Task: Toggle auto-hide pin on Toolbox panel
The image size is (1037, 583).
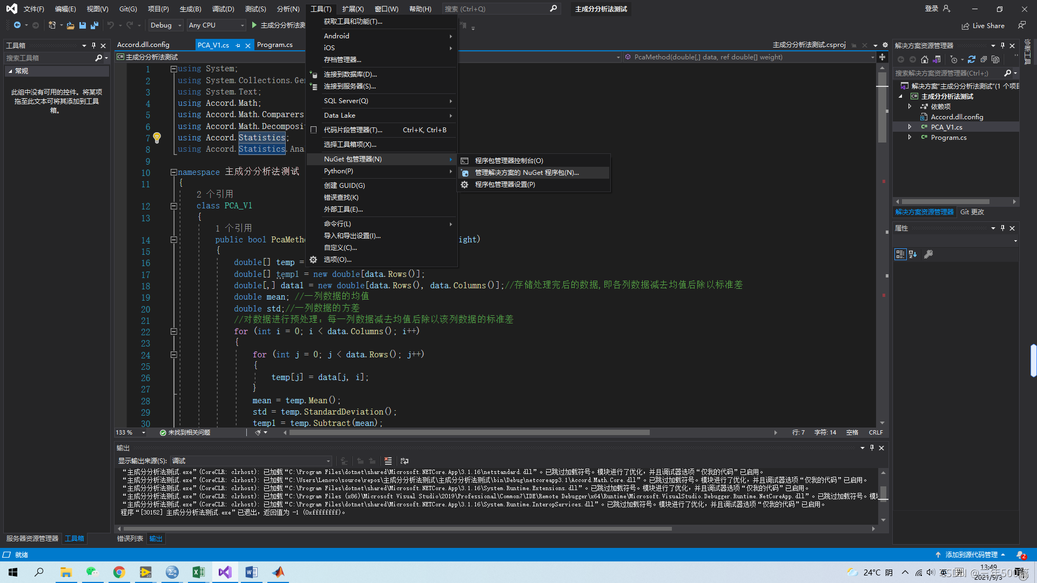Action: pos(93,45)
